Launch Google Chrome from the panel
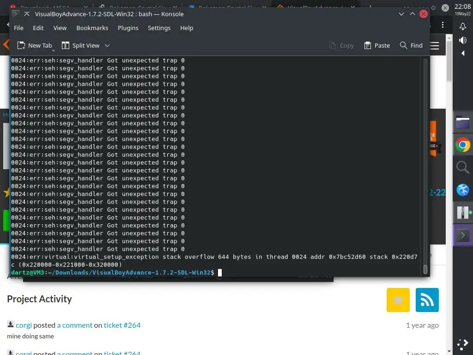Screen dimensions: 473x355 coord(463,145)
